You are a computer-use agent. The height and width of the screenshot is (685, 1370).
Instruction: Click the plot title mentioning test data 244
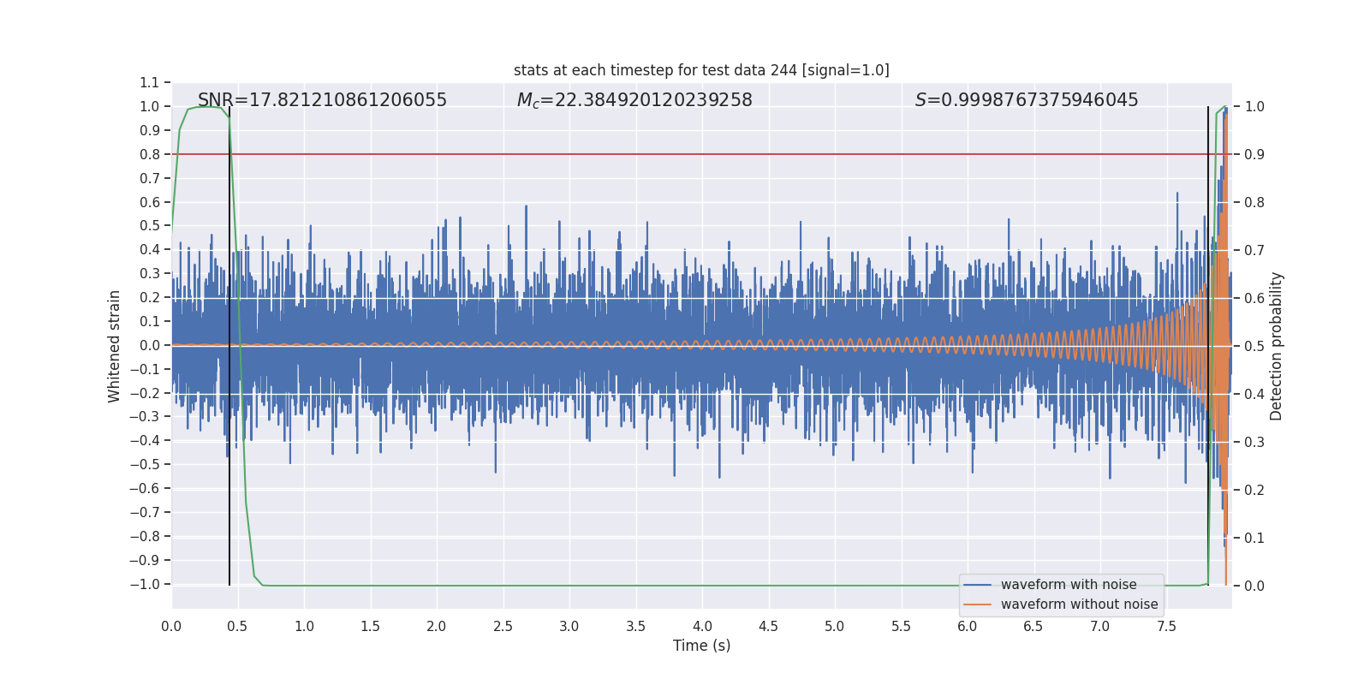coord(701,70)
